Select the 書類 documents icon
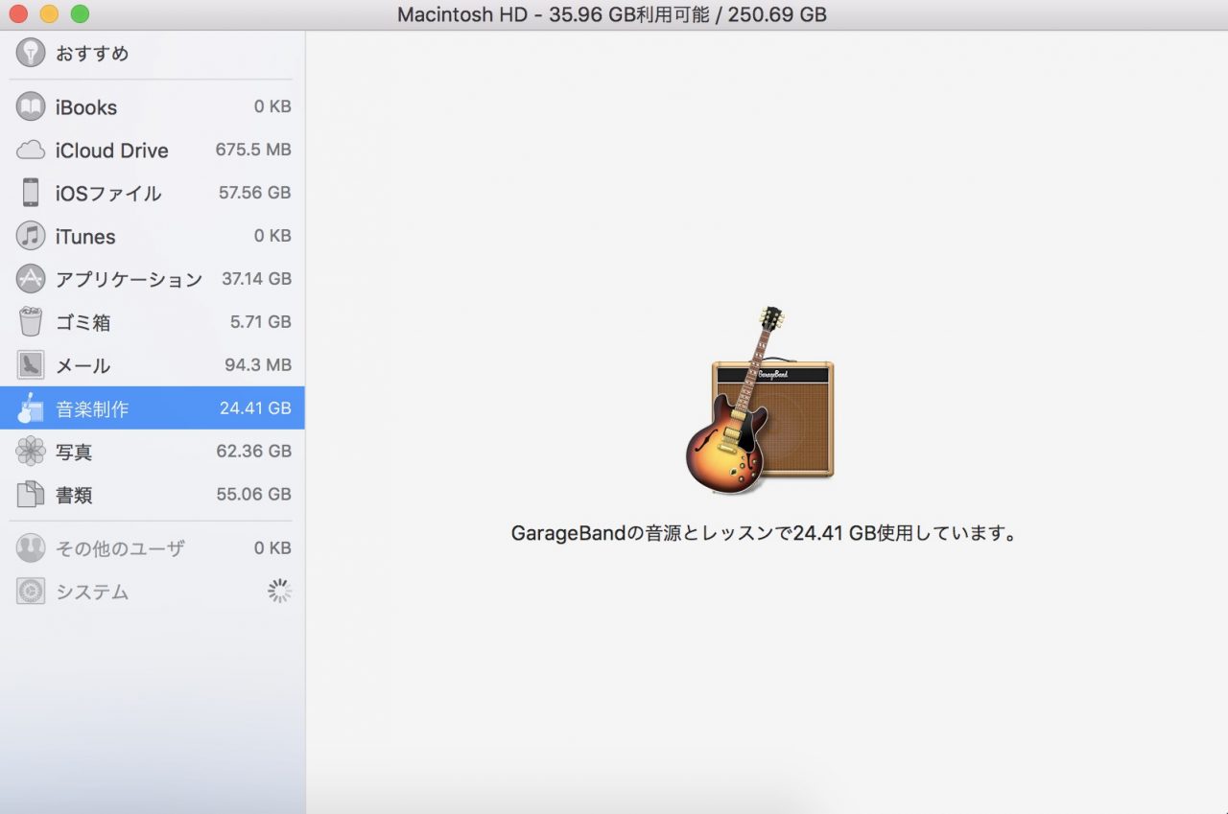Viewport: 1228px width, 814px height. pyautogui.click(x=31, y=495)
